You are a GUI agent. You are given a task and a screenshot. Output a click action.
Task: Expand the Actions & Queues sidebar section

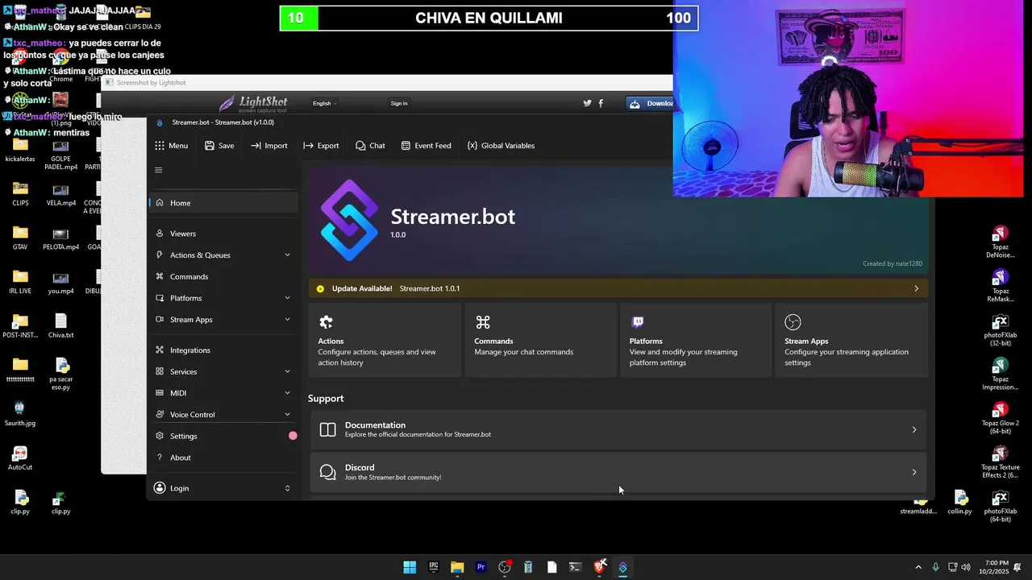[288, 255]
